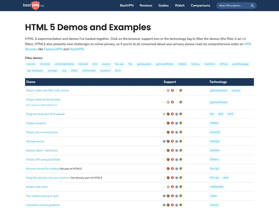279x208 pixels.
Task: Filter demos by websocket tag in filter list
Action: click(x=89, y=71)
